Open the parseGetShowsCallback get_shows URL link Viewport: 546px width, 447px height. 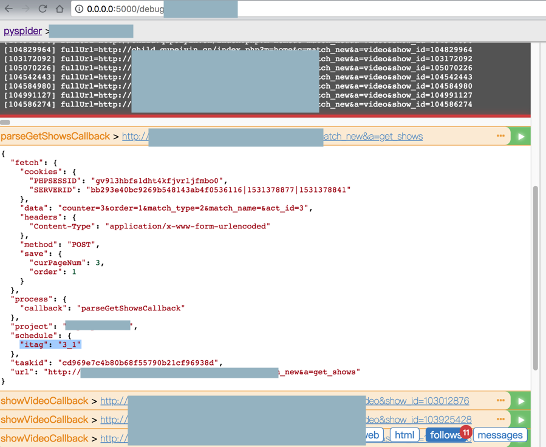coord(272,137)
